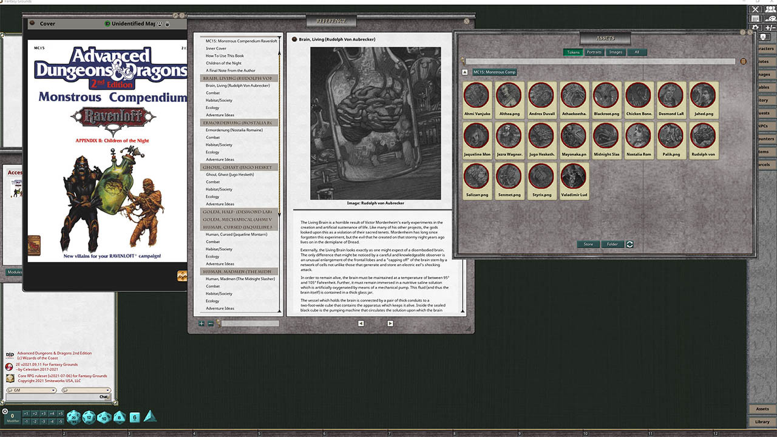
Task: Select the Cover tab on the book window
Action: click(x=47, y=24)
